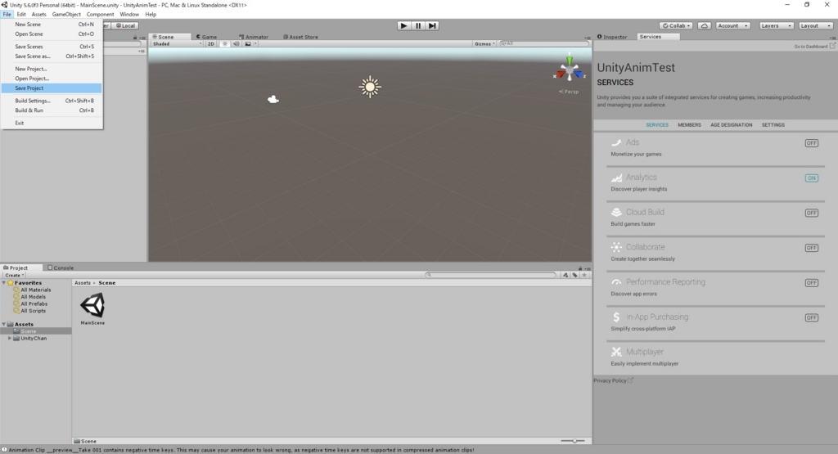Toggle scene audio with the speaker icon

[x=237, y=44]
